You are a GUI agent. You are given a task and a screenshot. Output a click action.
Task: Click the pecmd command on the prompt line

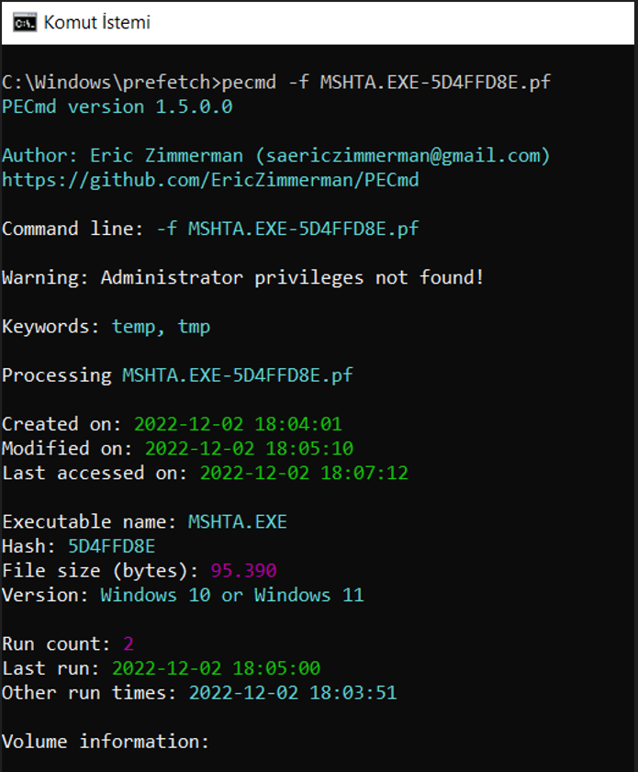(249, 83)
